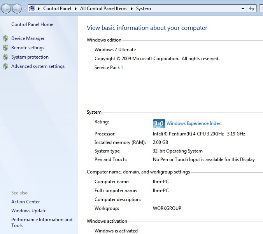Click the WORKGROUP value
Viewport: 263px width, 234px height.
167,208
